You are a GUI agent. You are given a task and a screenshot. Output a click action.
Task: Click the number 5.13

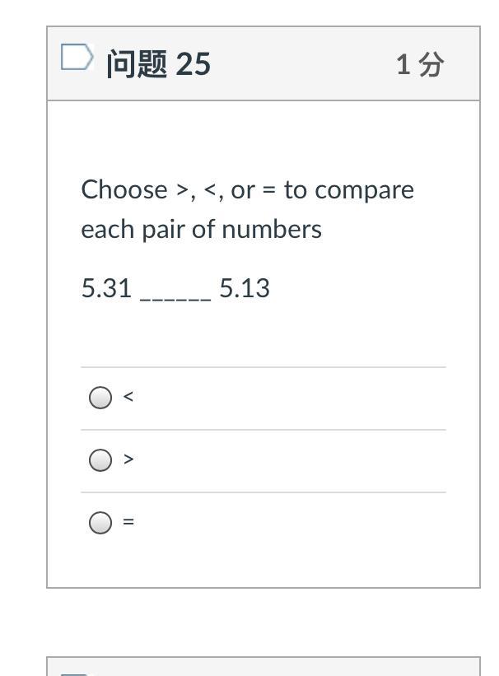[245, 288]
